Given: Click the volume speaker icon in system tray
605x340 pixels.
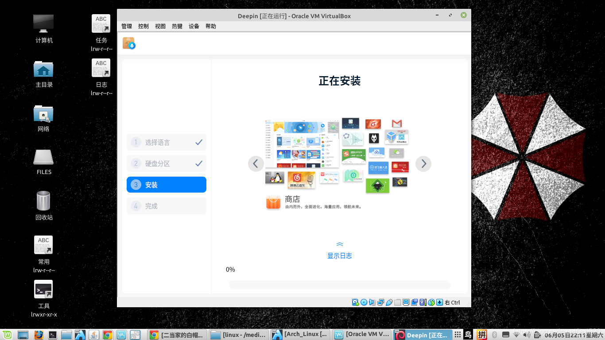Looking at the screenshot, I should (x=527, y=335).
